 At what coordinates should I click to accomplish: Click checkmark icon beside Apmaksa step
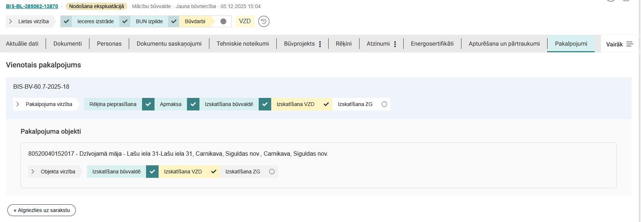(x=193, y=104)
